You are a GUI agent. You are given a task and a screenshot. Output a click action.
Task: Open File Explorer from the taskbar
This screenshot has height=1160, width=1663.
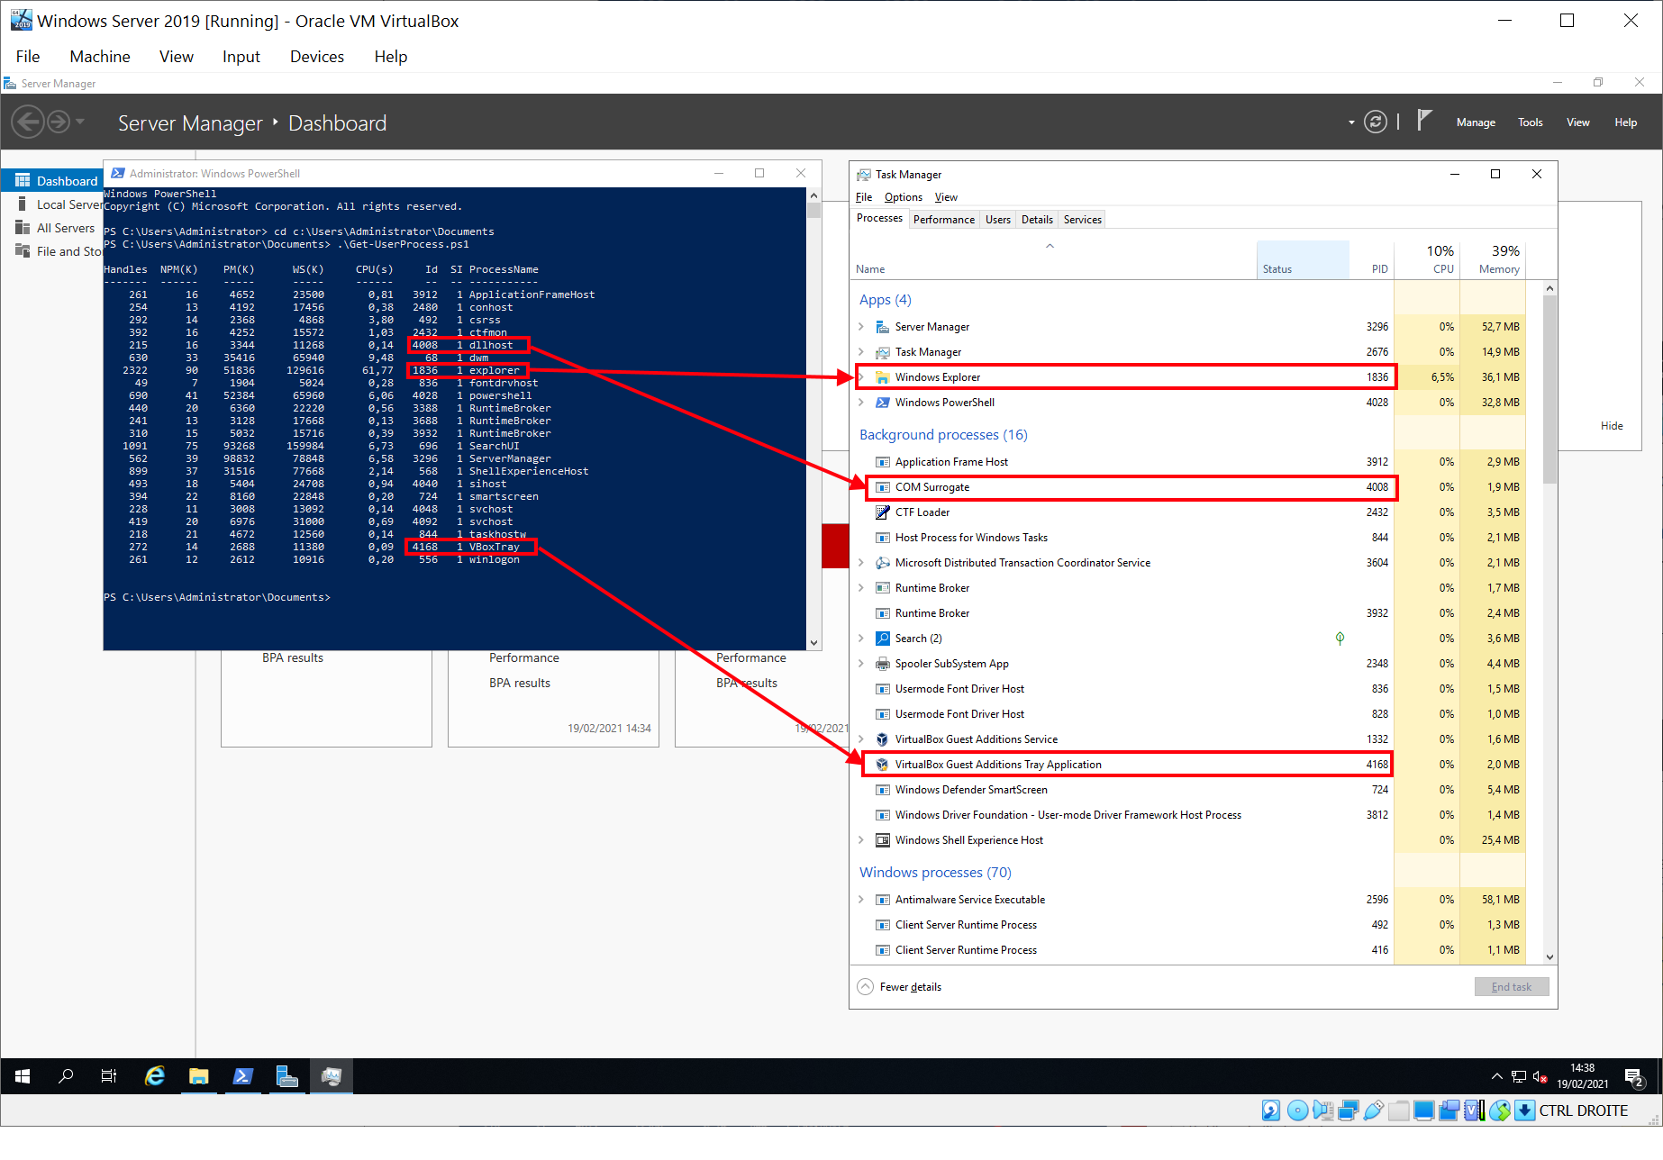(198, 1076)
